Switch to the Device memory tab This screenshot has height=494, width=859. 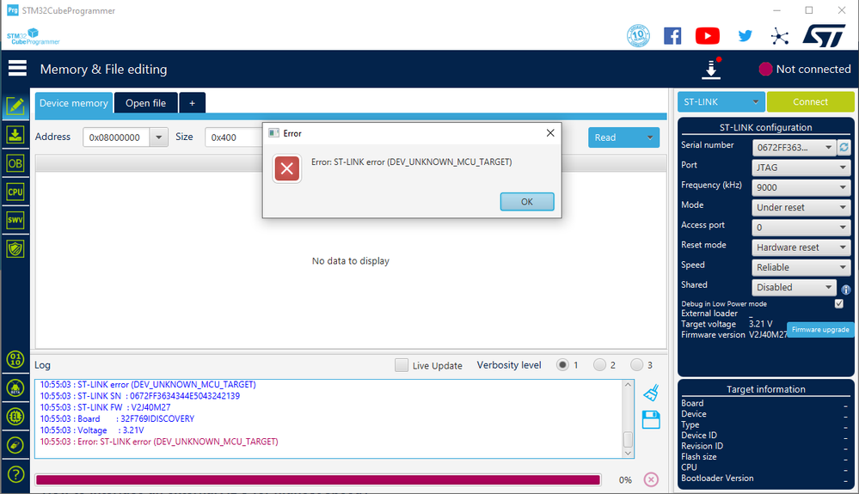pyautogui.click(x=73, y=103)
